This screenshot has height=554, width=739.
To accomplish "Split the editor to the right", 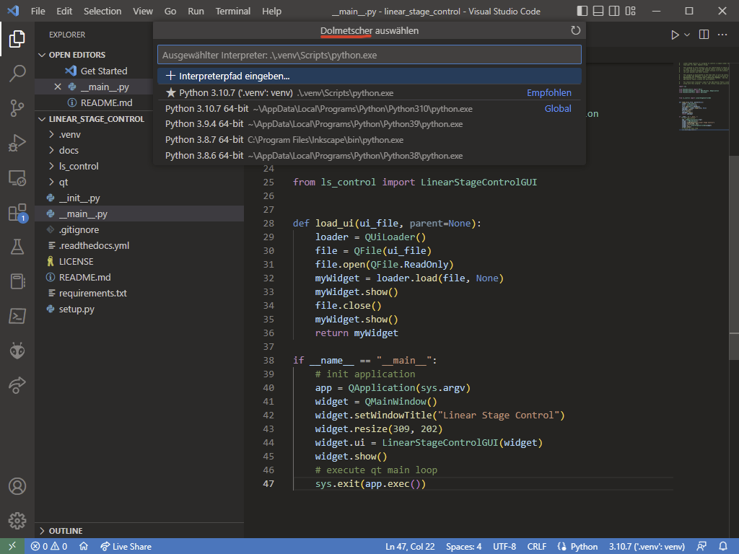I will point(704,35).
